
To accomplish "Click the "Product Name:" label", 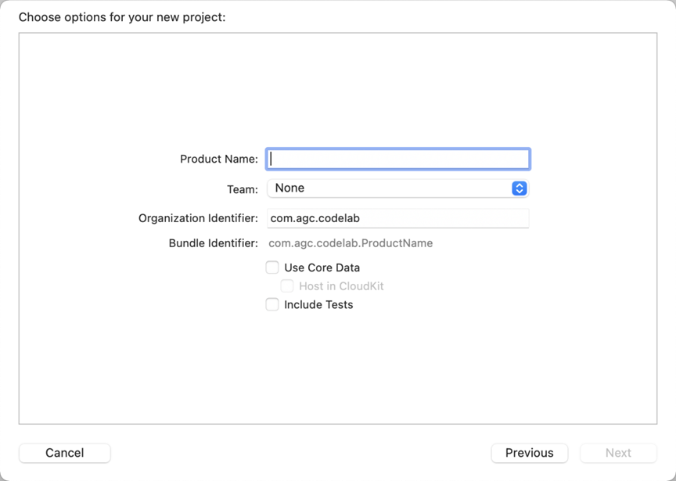I will pyautogui.click(x=219, y=159).
